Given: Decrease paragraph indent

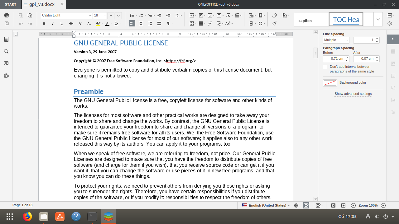Looking at the screenshot, I should 159,15.
